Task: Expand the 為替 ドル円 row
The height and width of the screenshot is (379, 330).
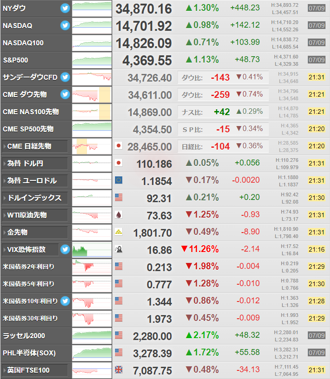Action: pos(35,163)
